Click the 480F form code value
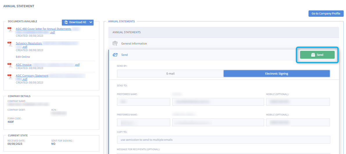 click(11, 122)
